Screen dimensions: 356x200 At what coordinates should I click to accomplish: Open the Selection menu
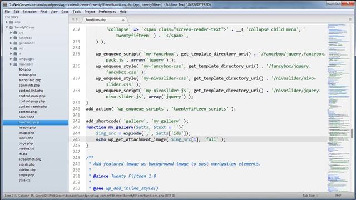(x=29, y=12)
